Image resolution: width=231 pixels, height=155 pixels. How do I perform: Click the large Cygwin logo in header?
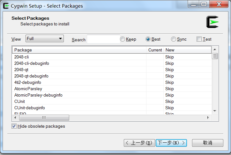point(212,22)
